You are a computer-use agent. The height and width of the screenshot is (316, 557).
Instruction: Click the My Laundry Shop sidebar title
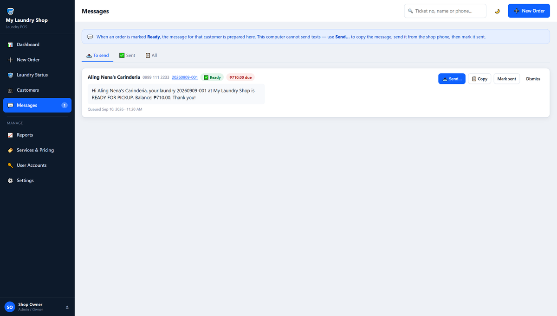tap(26, 20)
